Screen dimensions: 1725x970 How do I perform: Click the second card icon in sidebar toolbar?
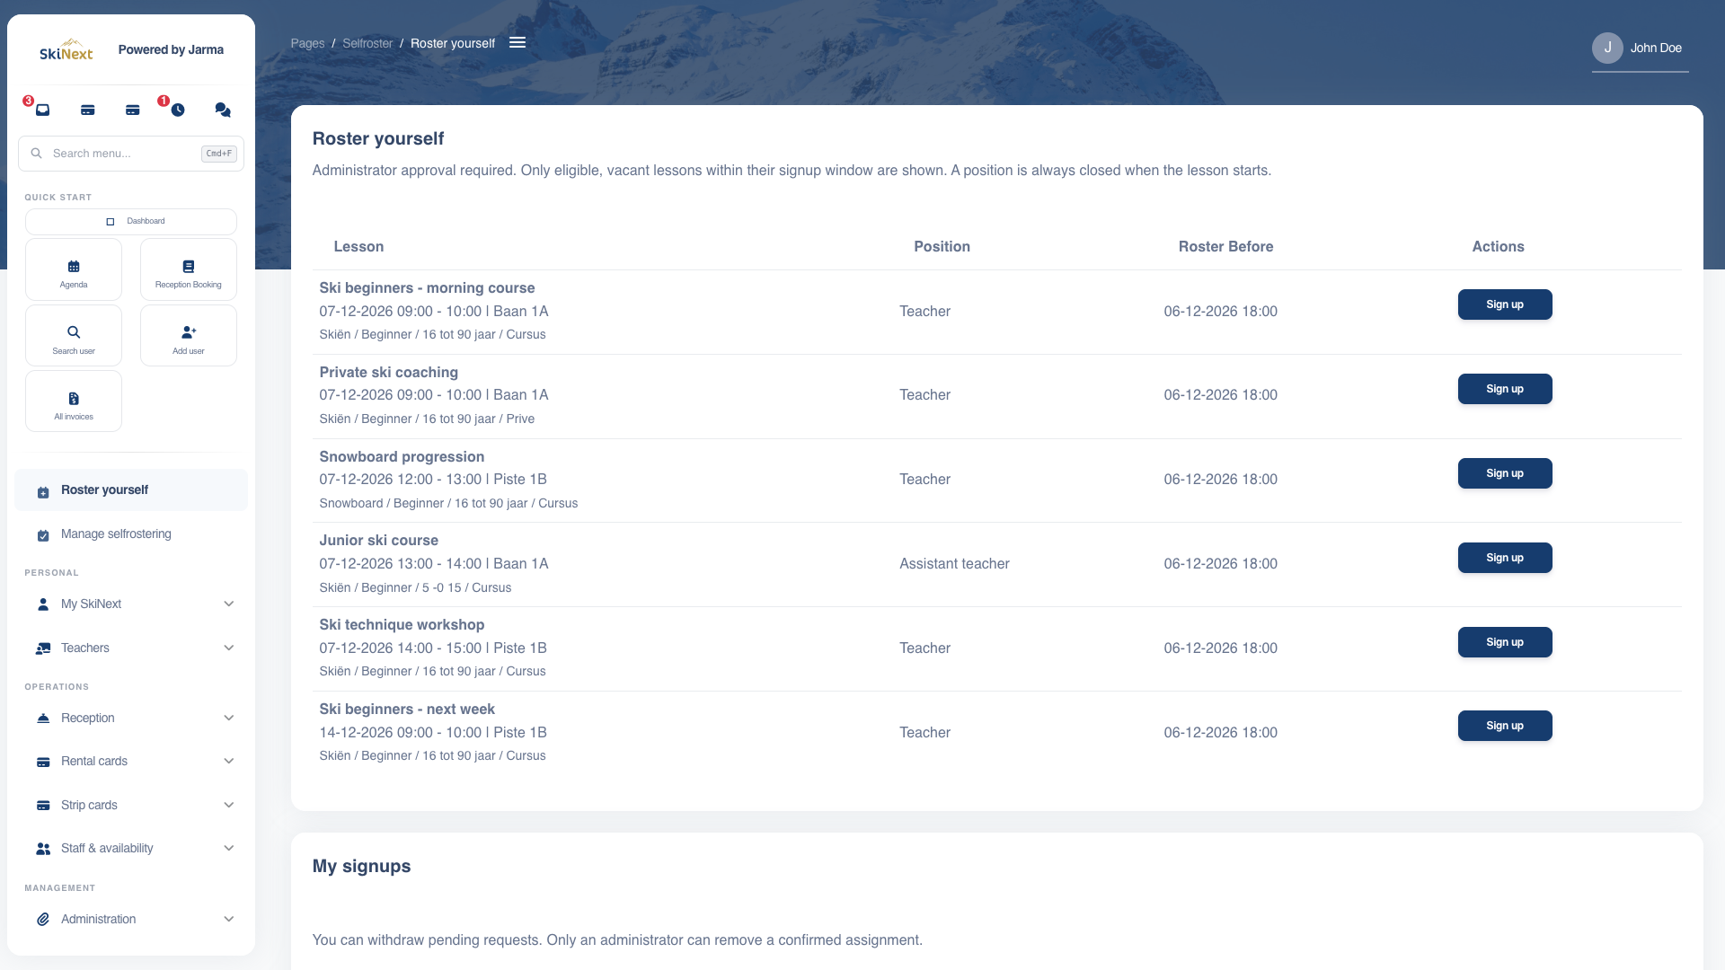click(x=133, y=110)
